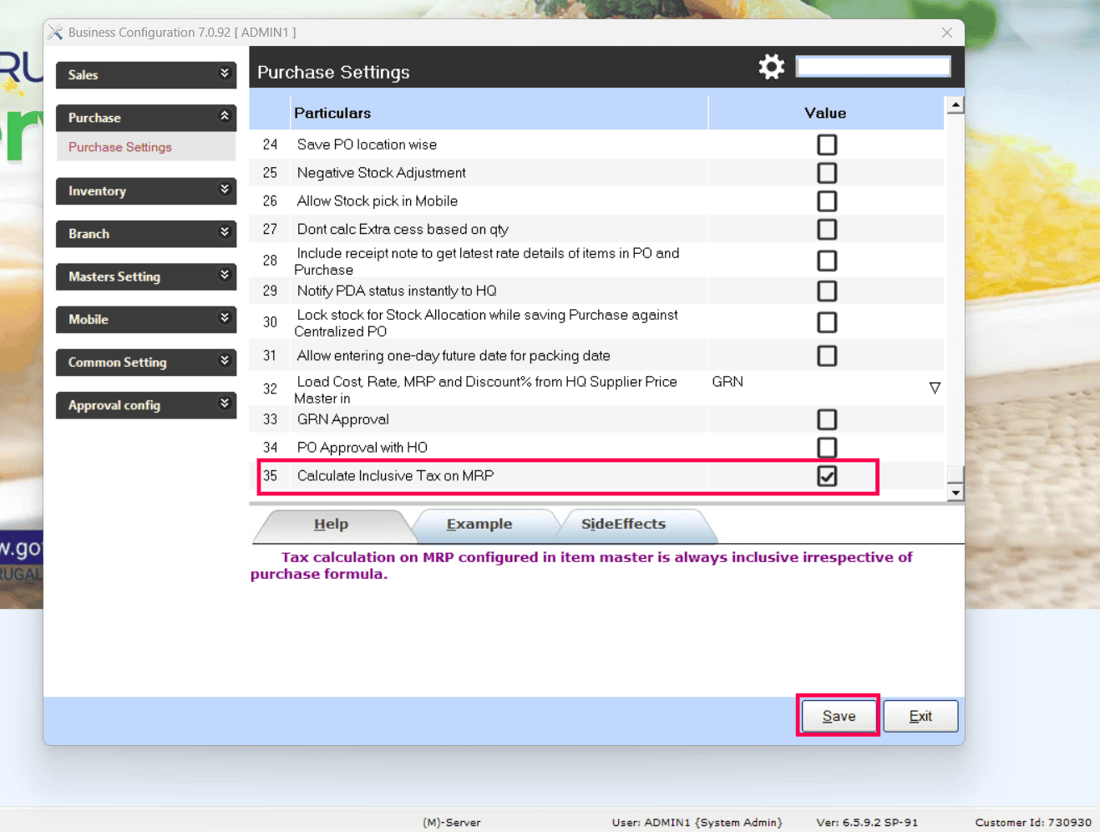Click the search box beside the gear
1100x832 pixels.
874,67
